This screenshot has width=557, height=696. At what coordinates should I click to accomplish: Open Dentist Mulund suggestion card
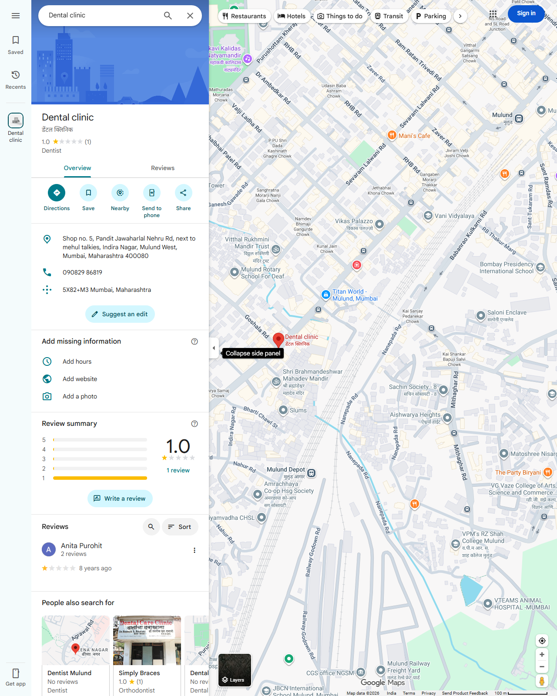(x=76, y=656)
